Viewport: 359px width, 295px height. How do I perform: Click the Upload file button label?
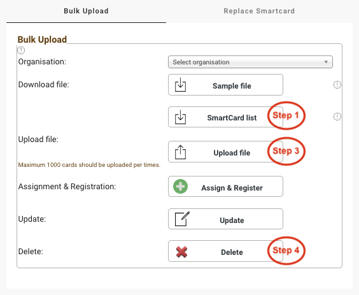click(232, 153)
